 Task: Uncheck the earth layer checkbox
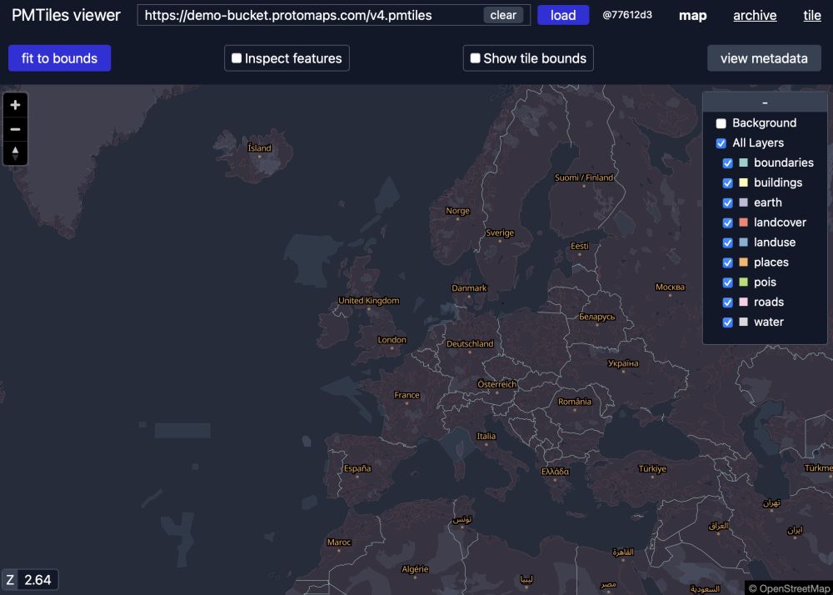point(728,203)
